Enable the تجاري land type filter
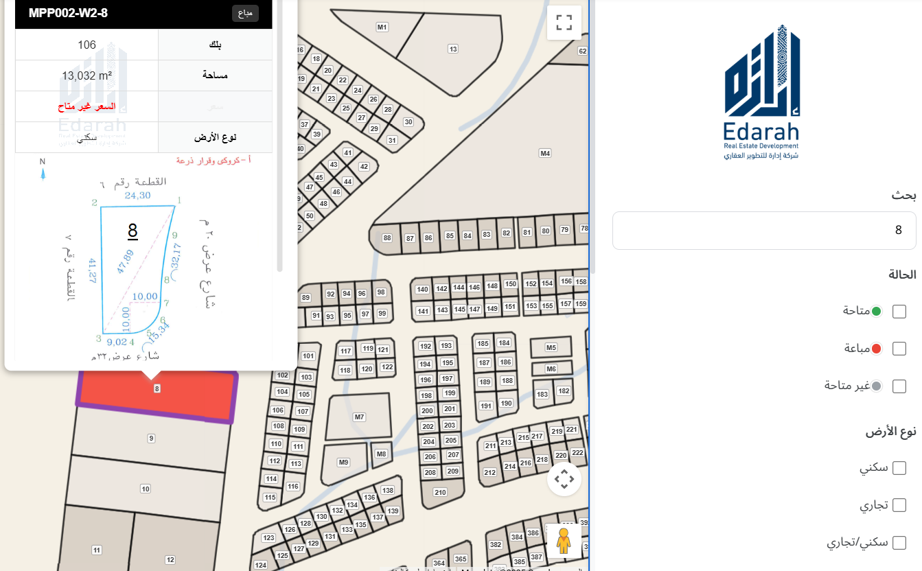This screenshot has height=571, width=922. [899, 506]
